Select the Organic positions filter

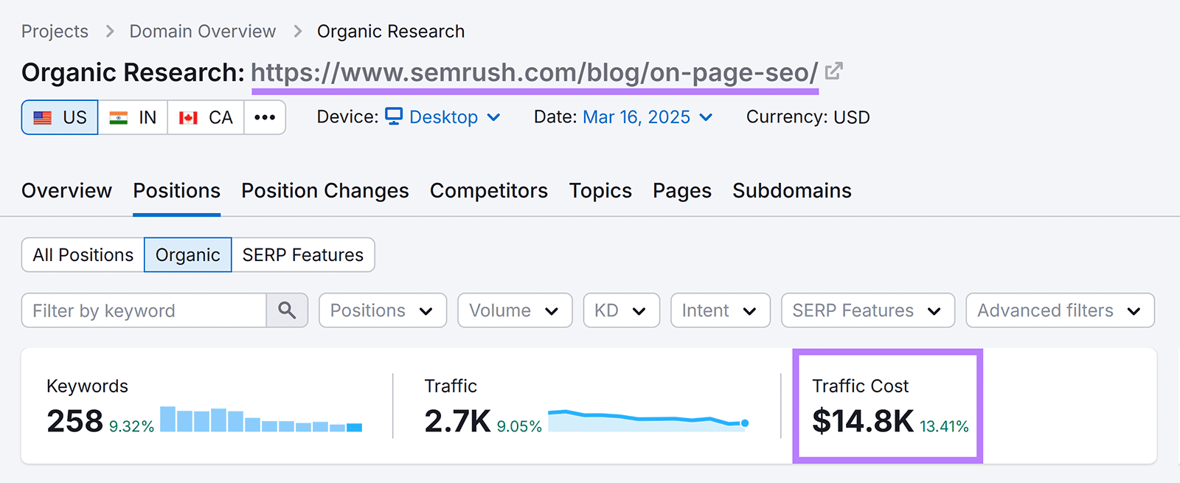(x=188, y=255)
